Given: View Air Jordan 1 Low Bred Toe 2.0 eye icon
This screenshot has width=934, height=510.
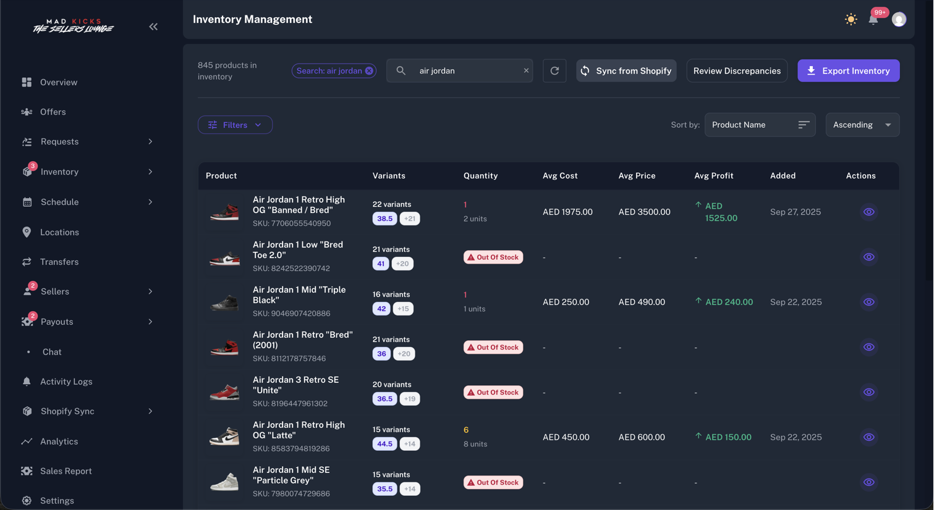Looking at the screenshot, I should pyautogui.click(x=868, y=257).
